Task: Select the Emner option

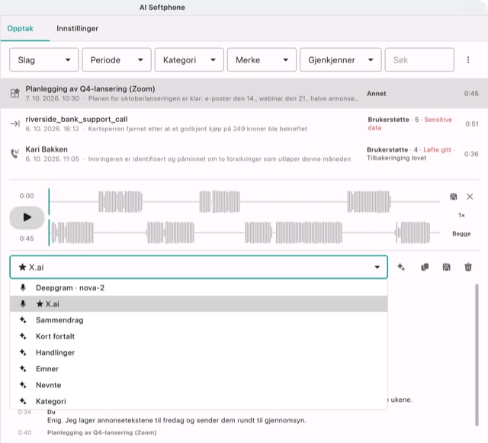Action: click(x=198, y=368)
